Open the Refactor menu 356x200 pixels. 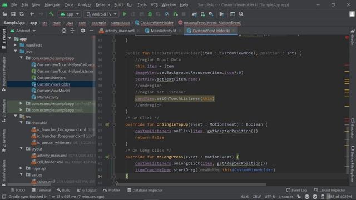pos(102,5)
